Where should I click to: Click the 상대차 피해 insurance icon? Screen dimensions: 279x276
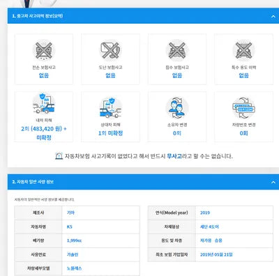110,108
